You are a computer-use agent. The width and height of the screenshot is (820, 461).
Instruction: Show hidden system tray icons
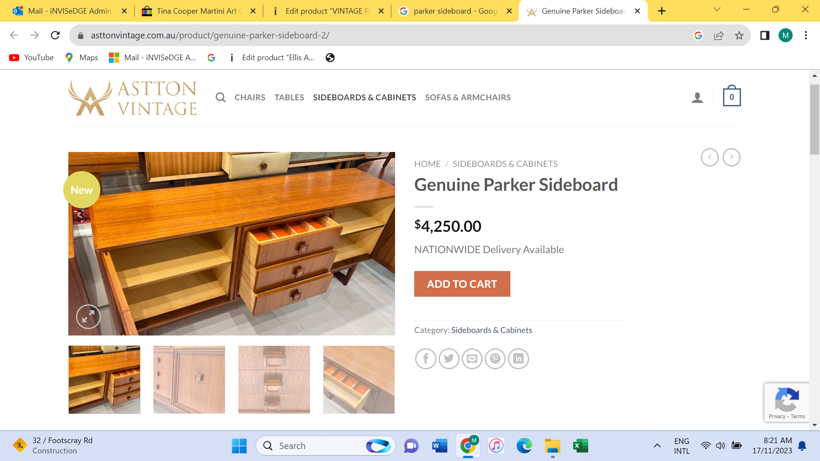657,446
